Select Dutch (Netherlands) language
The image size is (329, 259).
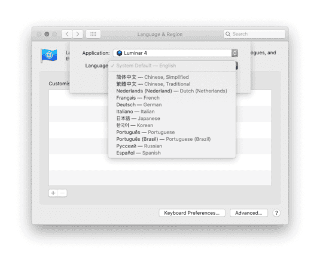172,91
